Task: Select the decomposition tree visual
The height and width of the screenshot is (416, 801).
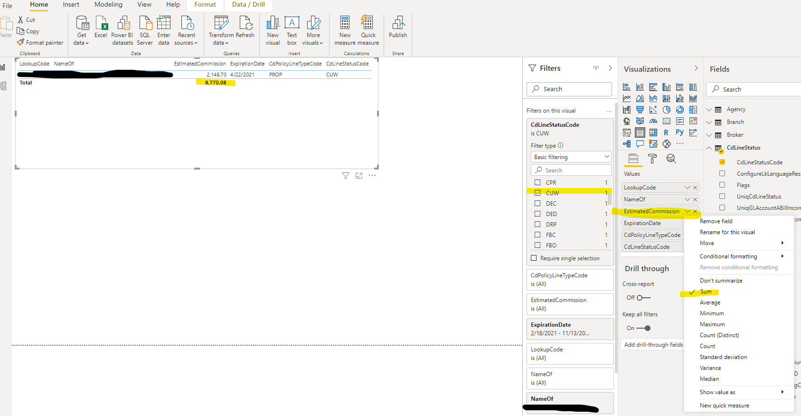Action: 627,144
